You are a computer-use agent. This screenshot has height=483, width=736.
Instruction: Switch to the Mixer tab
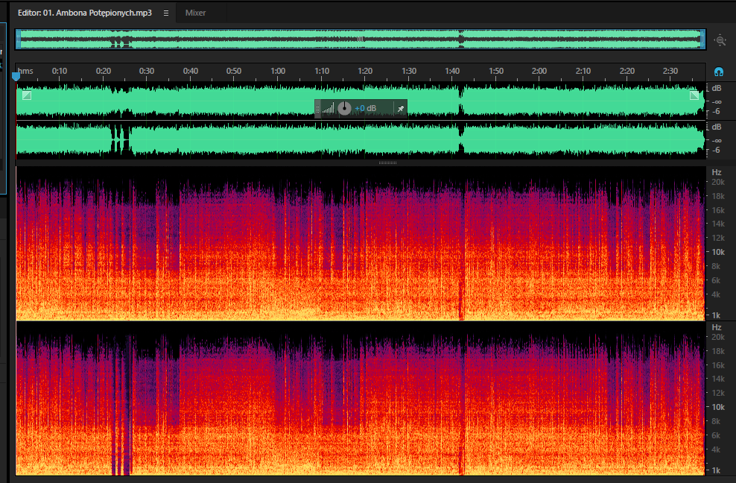tap(195, 13)
